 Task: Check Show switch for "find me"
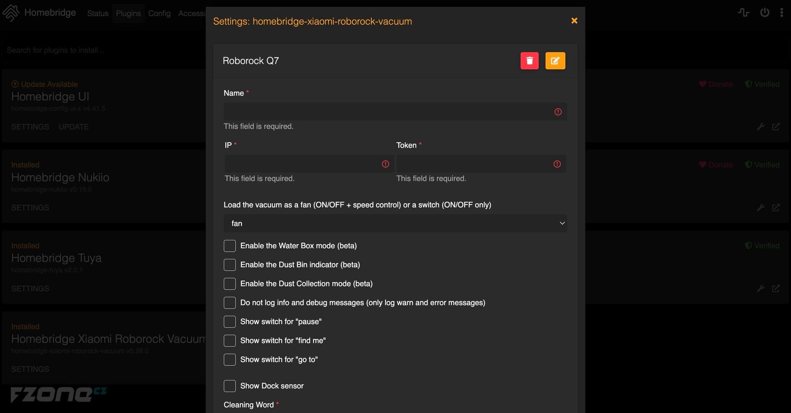pyautogui.click(x=229, y=341)
